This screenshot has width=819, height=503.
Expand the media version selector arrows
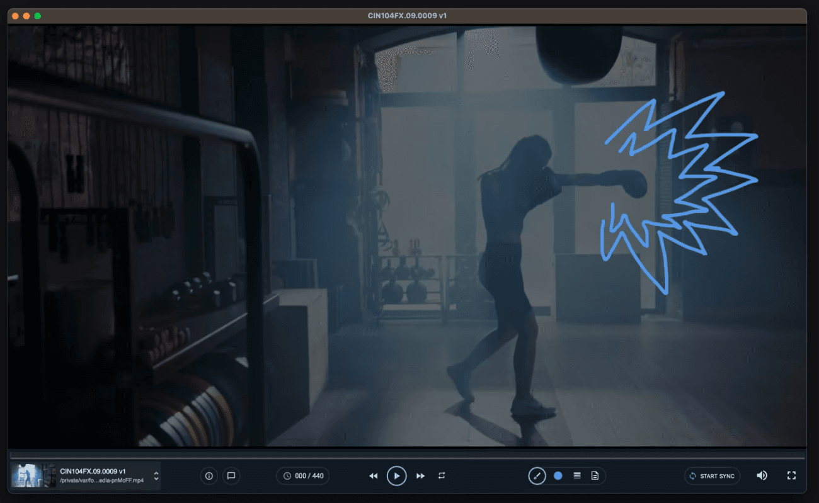click(x=156, y=476)
